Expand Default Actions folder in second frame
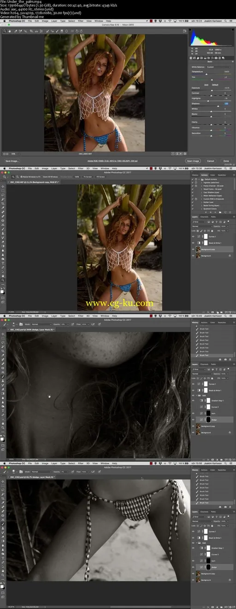The width and height of the screenshot is (236, 609). coord(199,179)
